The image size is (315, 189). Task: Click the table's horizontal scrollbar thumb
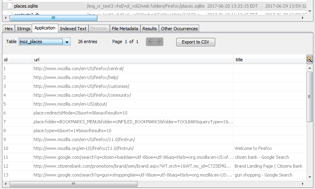(x=74, y=184)
